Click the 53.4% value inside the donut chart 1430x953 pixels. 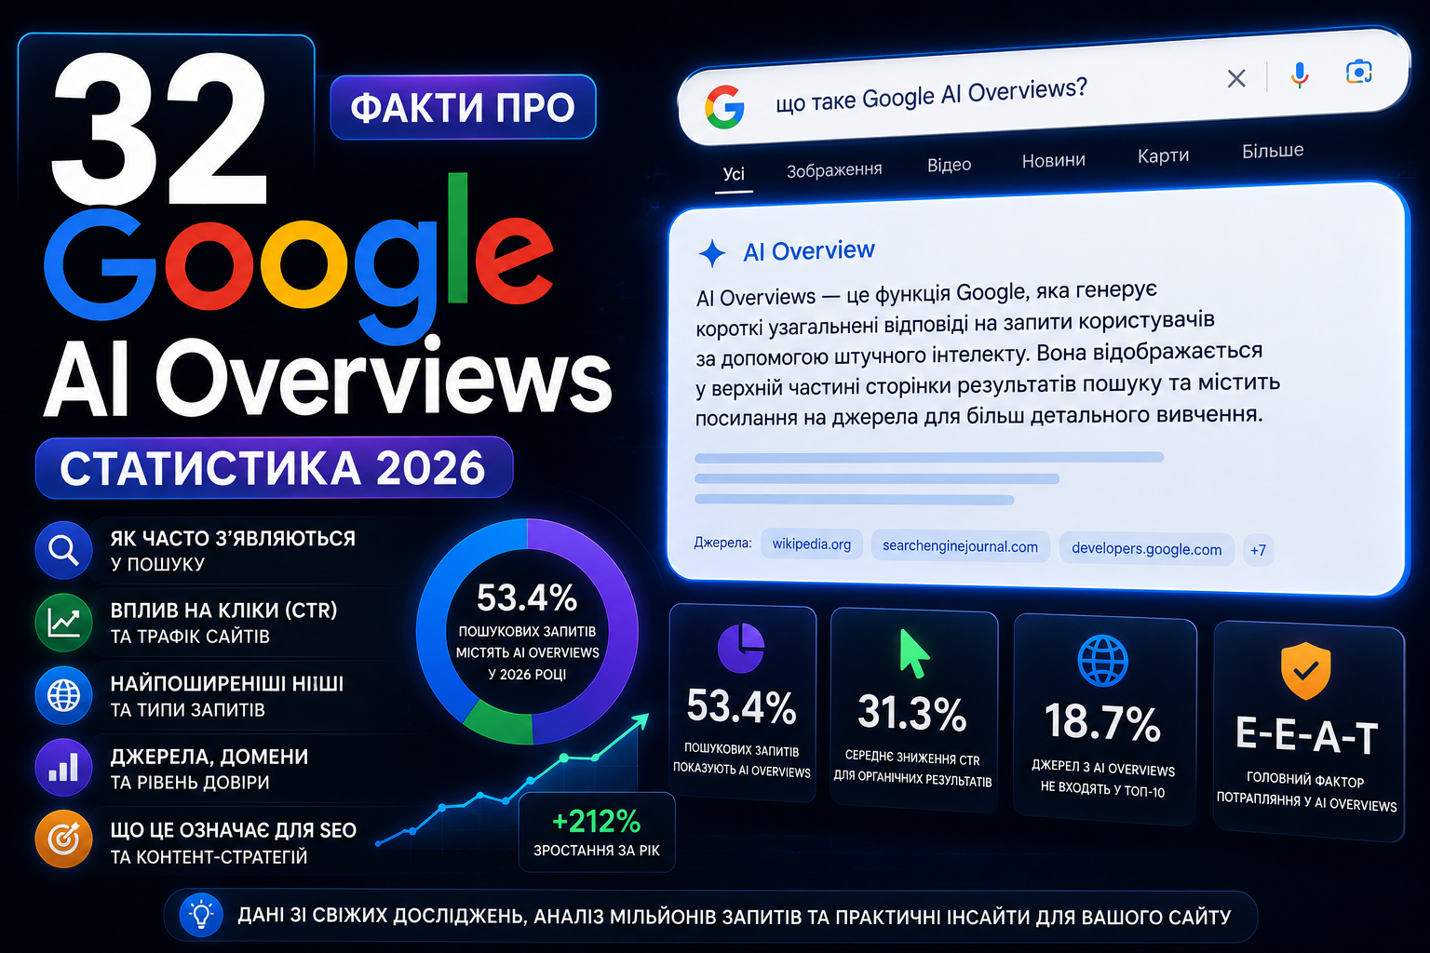527,598
